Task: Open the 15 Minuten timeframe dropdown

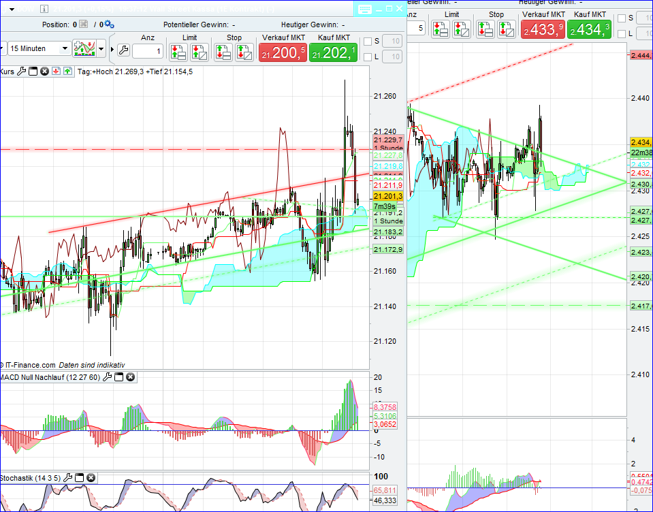Action: point(38,48)
